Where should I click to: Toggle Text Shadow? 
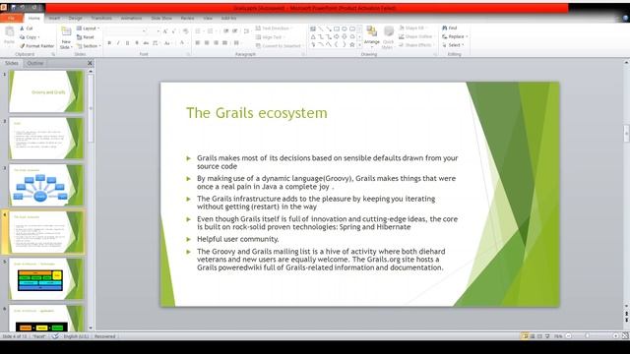click(x=137, y=43)
